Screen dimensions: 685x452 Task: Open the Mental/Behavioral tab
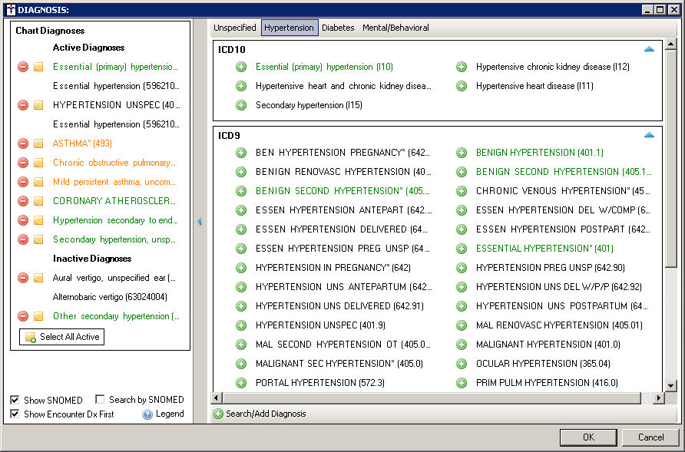[395, 28]
